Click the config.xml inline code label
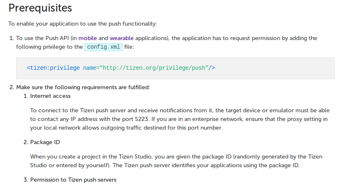361x187 pixels. [x=103, y=47]
